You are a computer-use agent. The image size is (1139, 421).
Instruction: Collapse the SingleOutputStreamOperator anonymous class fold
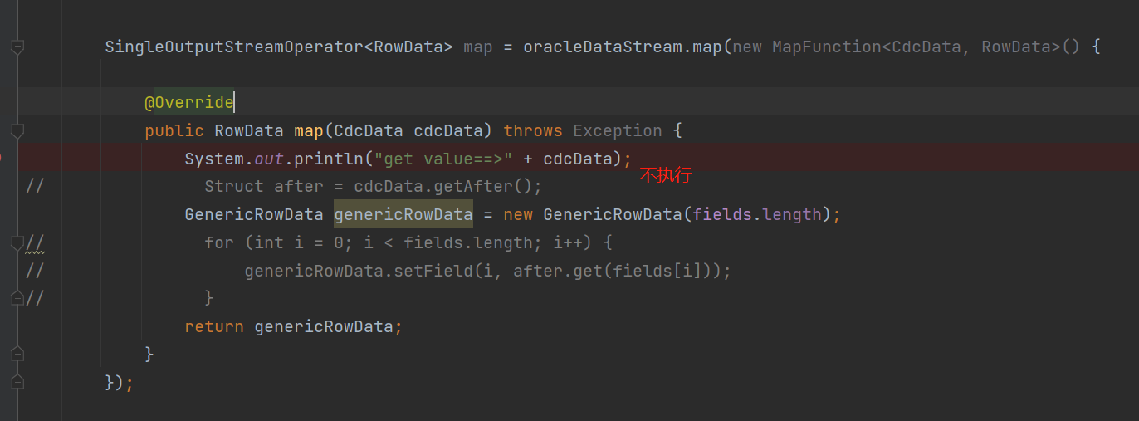tap(17, 47)
